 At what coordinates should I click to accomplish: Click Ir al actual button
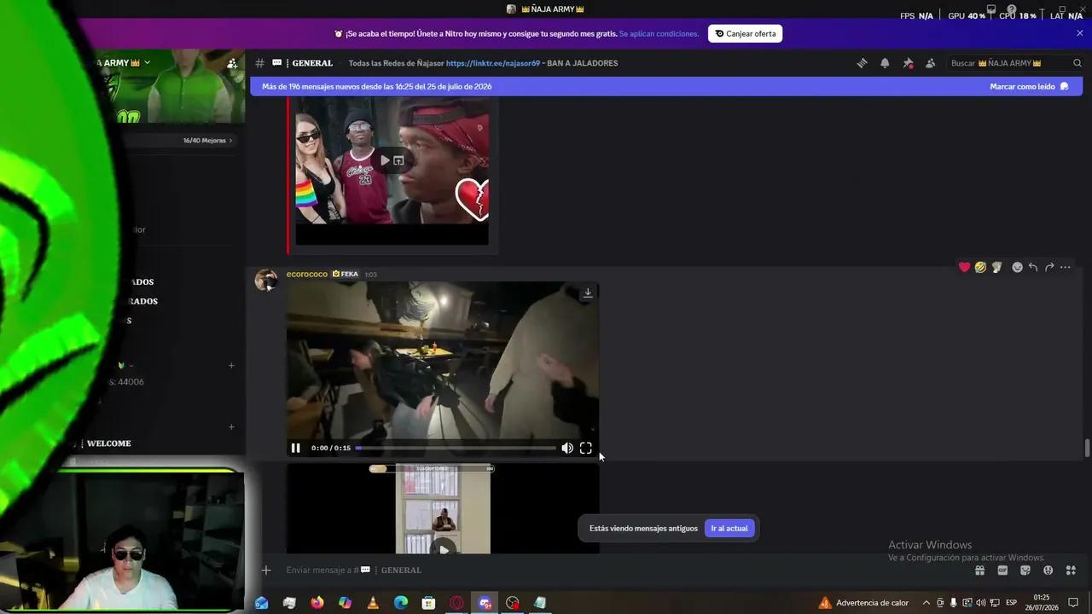pyautogui.click(x=729, y=528)
